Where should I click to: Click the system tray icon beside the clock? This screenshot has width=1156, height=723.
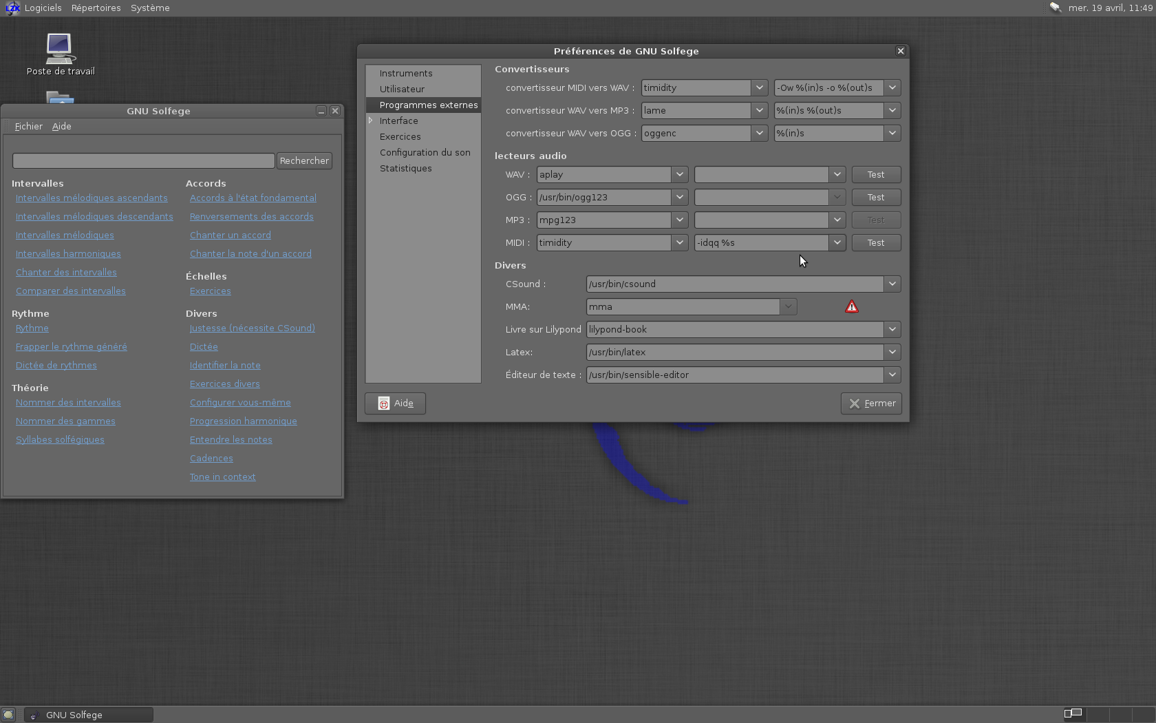1055,8
